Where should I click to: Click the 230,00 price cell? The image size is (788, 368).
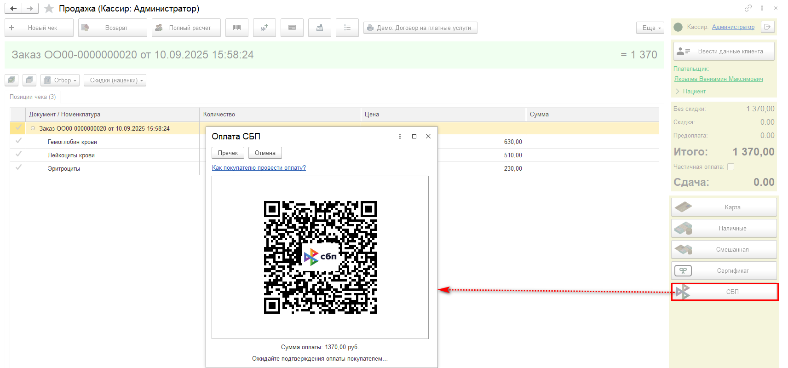coord(513,168)
